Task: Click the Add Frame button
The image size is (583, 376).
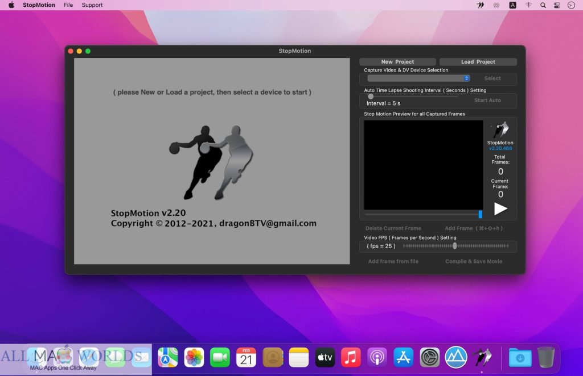Action: click(473, 228)
